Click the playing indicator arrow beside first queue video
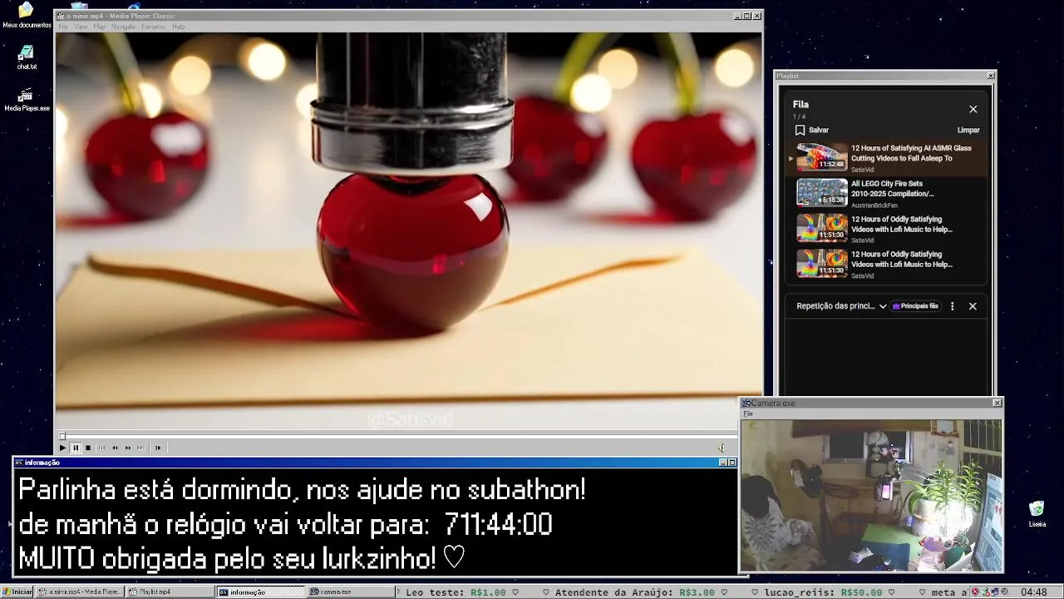This screenshot has width=1064, height=599. pyautogui.click(x=791, y=157)
